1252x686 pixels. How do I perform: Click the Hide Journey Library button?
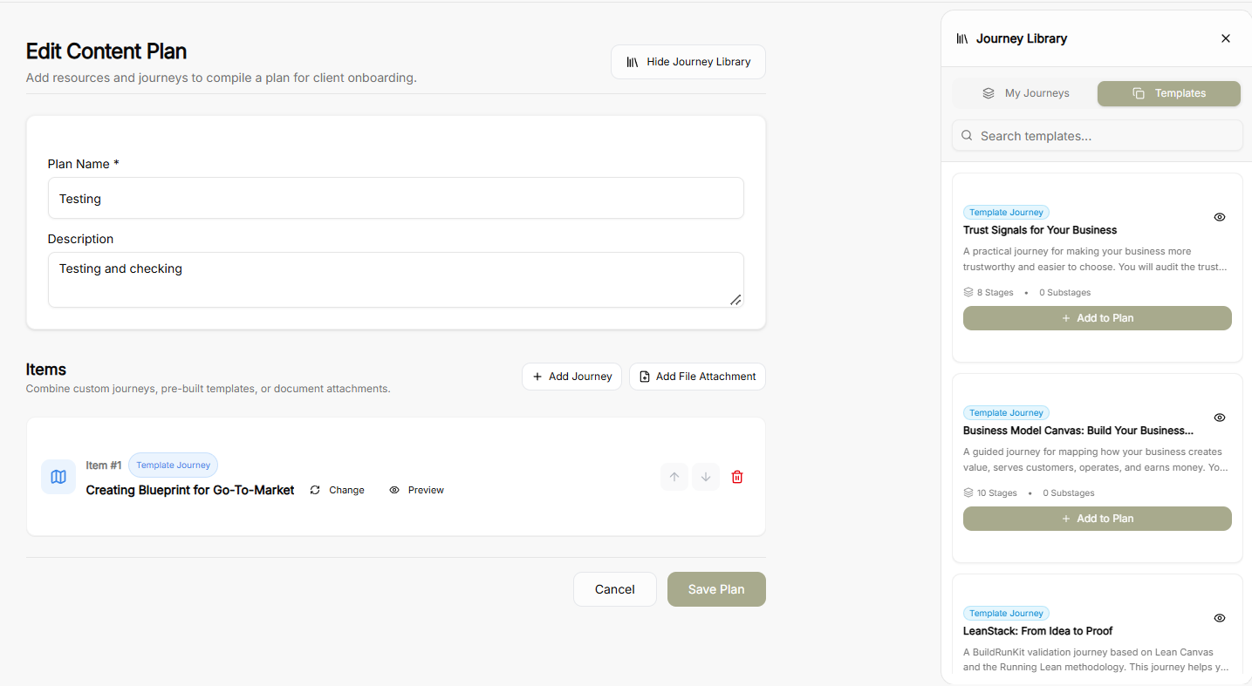pos(688,62)
